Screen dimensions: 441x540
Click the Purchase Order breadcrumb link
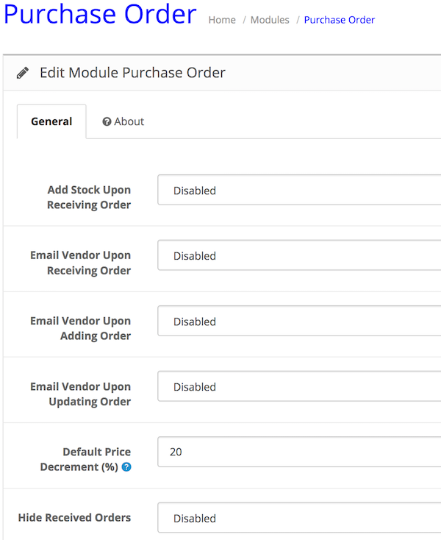point(339,20)
